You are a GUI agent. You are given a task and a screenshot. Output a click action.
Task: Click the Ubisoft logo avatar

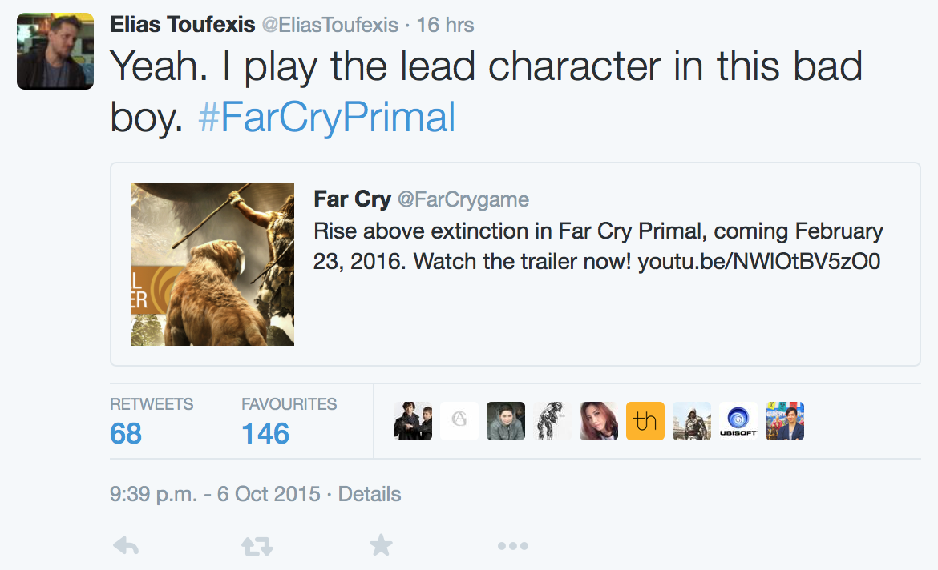[x=738, y=421]
